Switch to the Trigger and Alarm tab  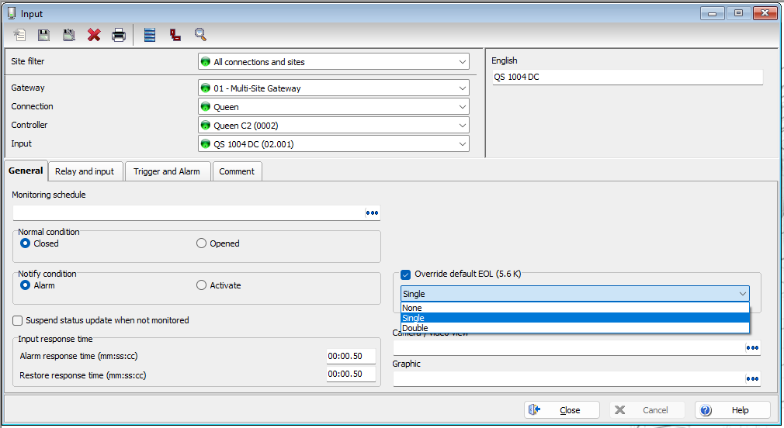[x=166, y=171]
